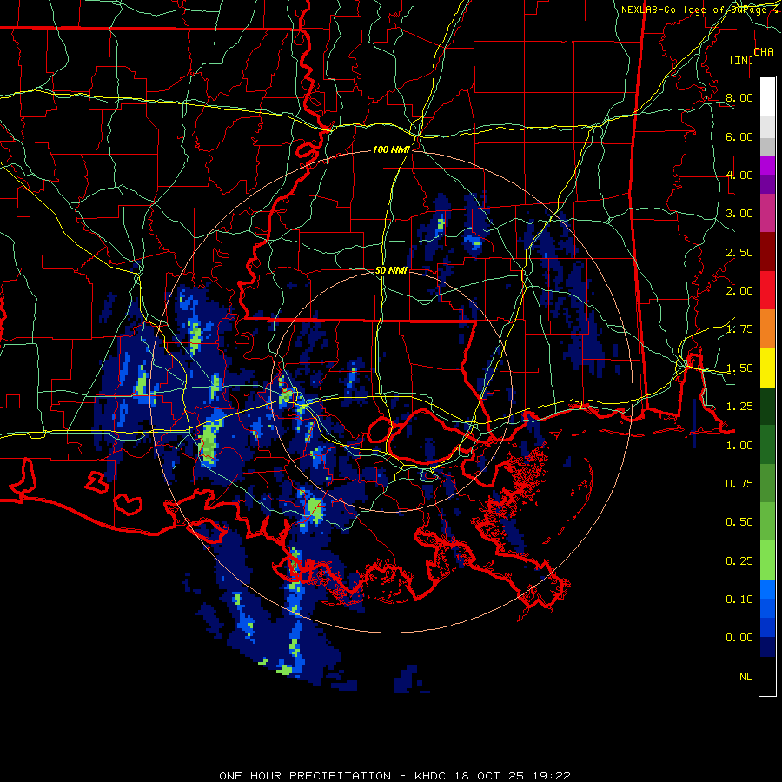Select the yellow legend swatch
782x782 pixels.
(x=767, y=368)
